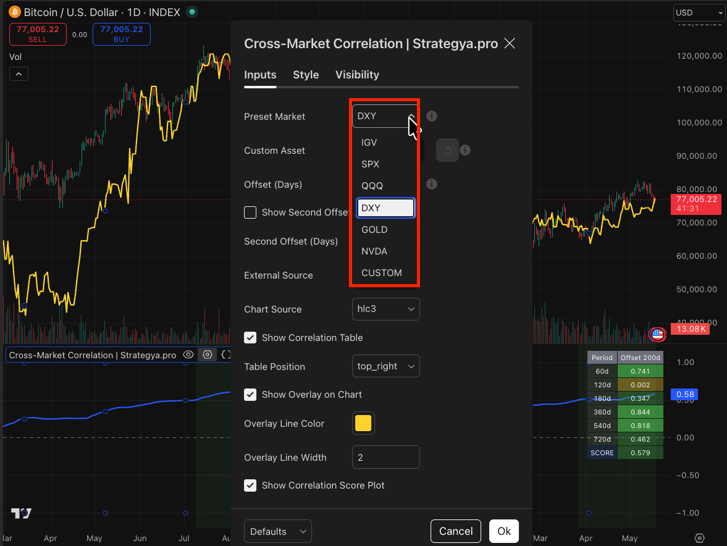
Task: Click info icon beside Custom Asset
Action: coord(465,150)
